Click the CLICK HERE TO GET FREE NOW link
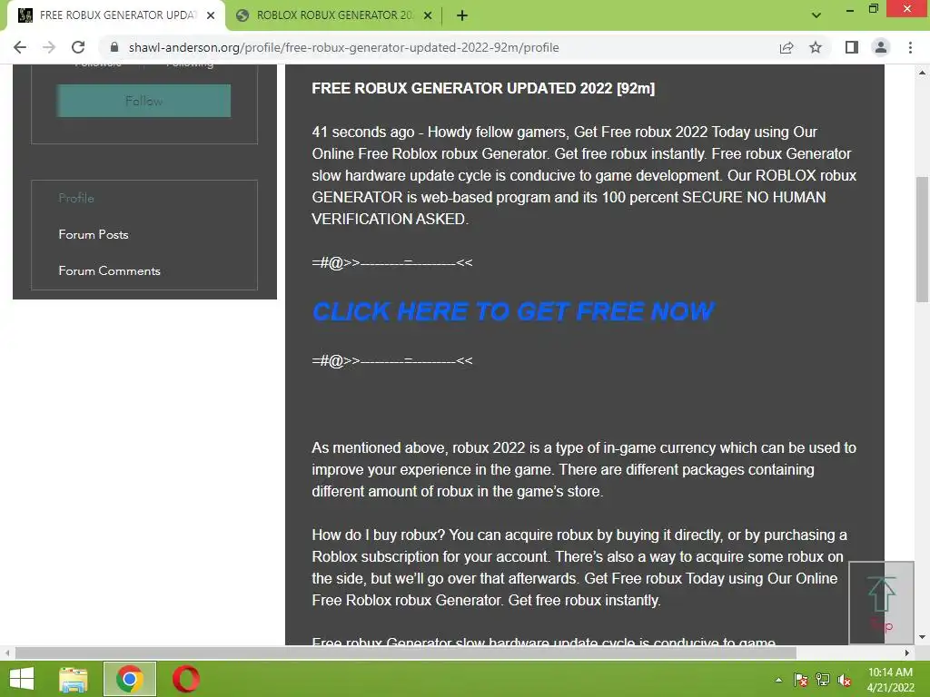This screenshot has width=930, height=697. tap(513, 311)
